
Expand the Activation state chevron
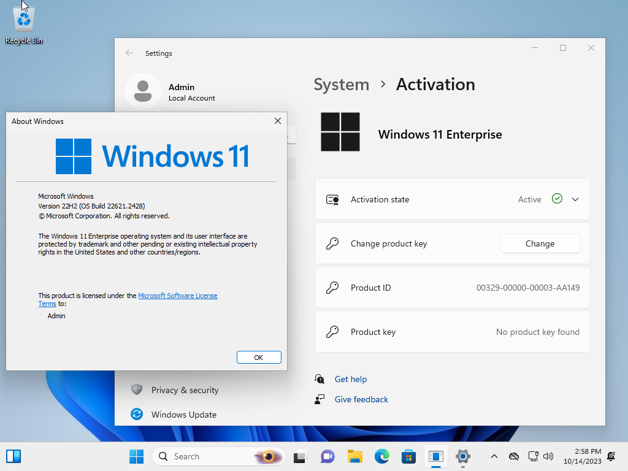tap(575, 199)
